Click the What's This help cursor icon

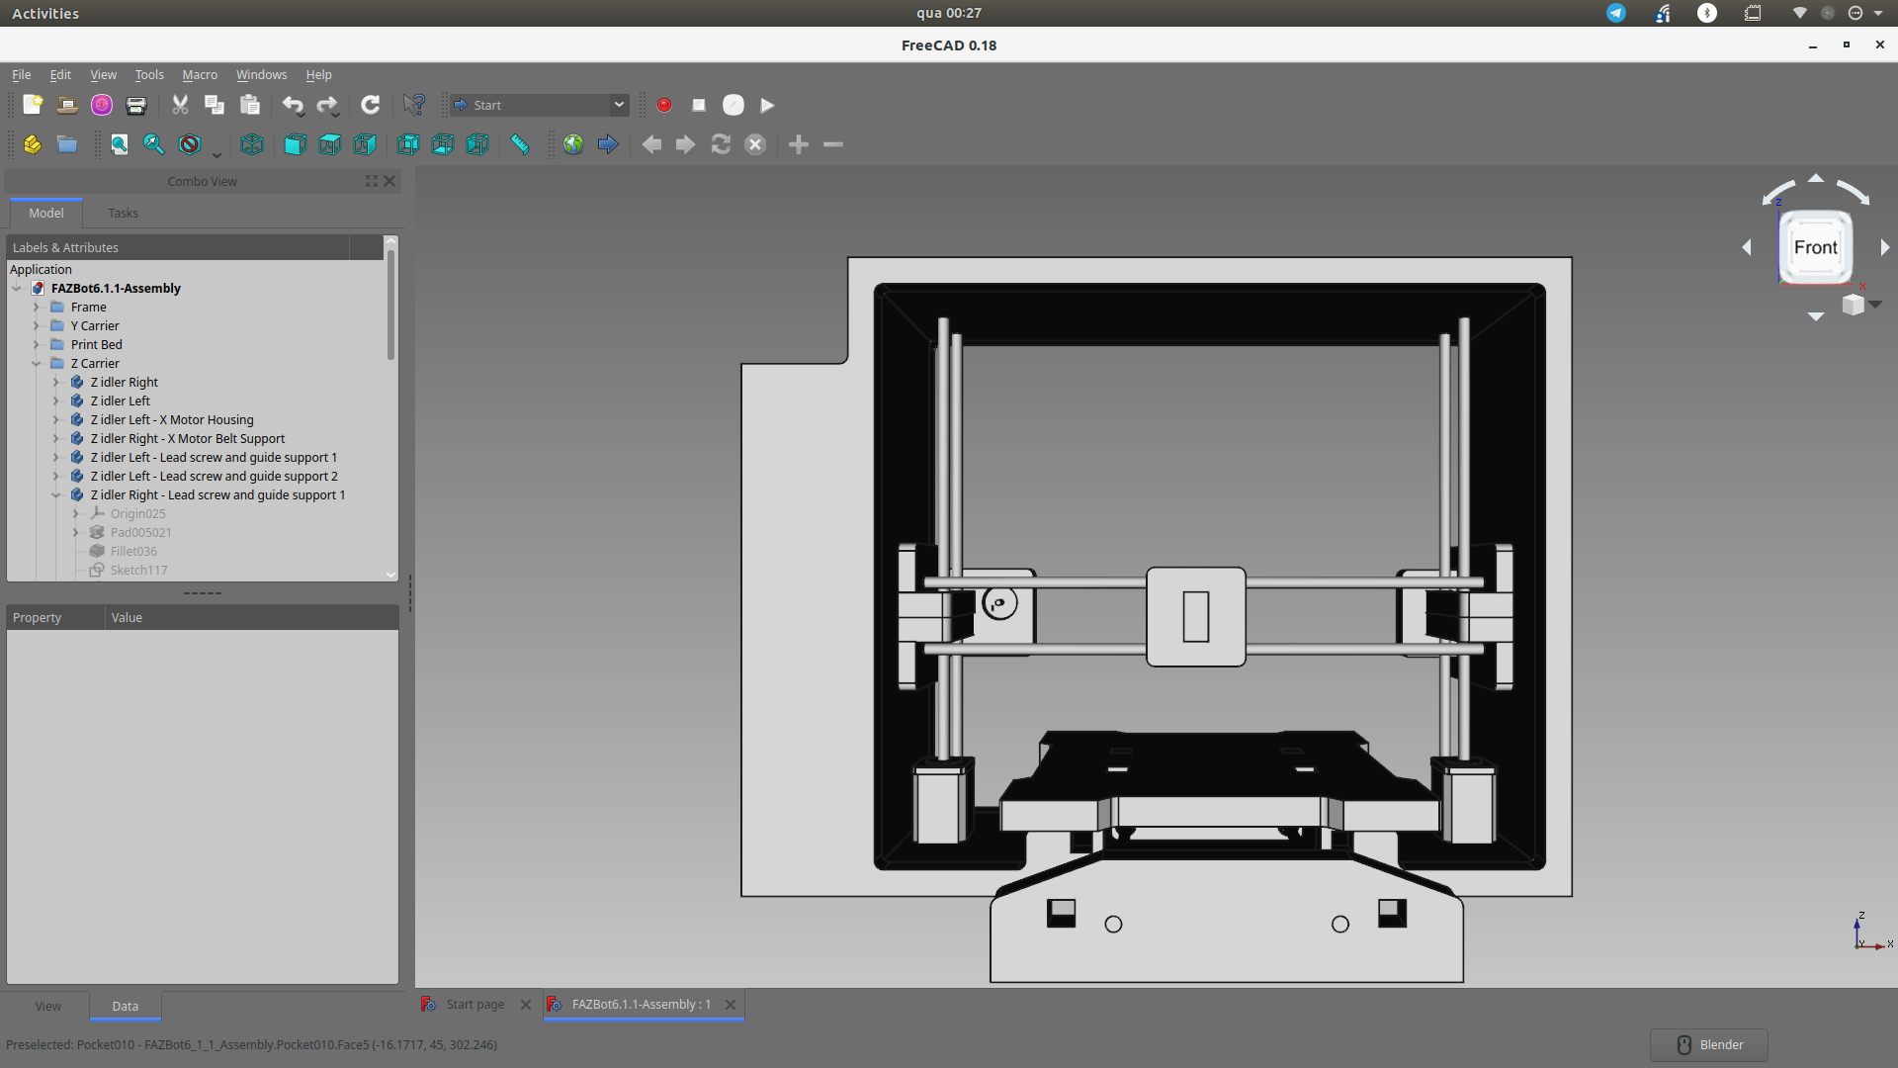click(414, 105)
